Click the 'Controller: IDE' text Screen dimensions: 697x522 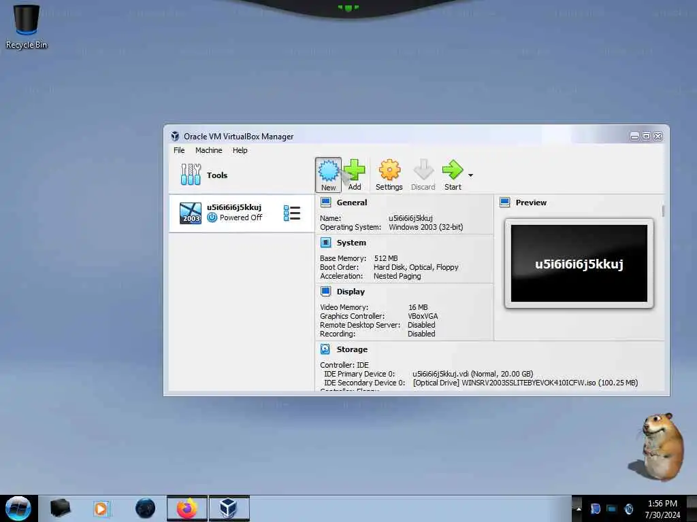344,365
